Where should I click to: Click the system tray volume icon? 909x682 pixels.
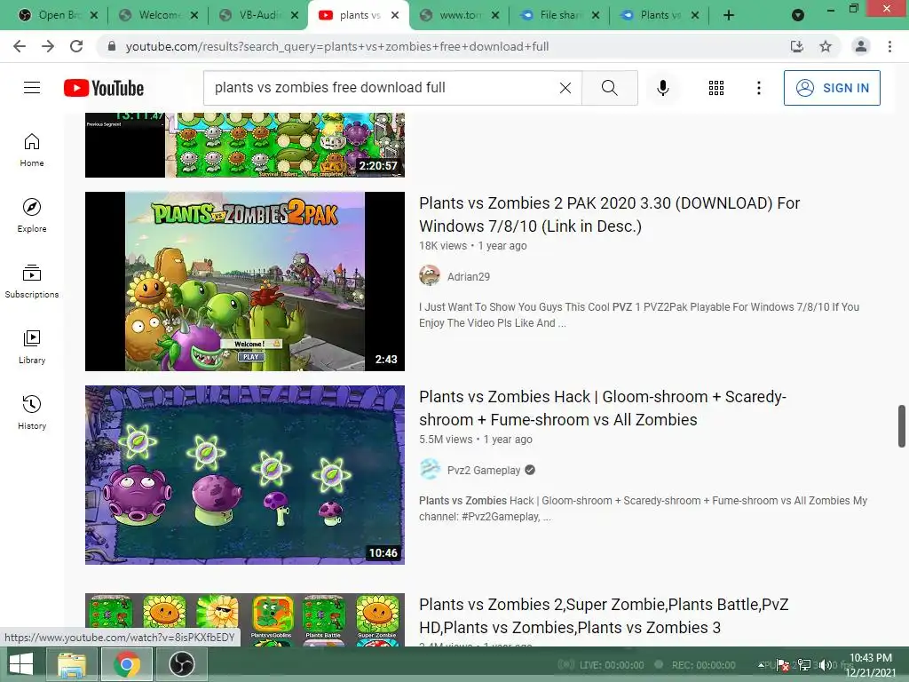click(x=826, y=665)
